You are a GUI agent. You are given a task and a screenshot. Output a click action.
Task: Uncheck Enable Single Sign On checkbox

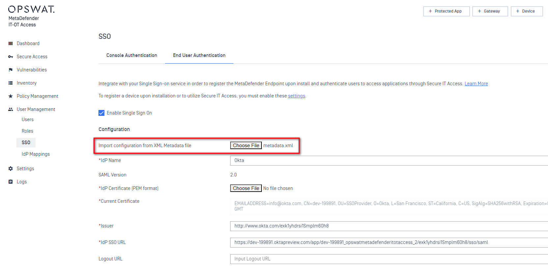coord(101,113)
